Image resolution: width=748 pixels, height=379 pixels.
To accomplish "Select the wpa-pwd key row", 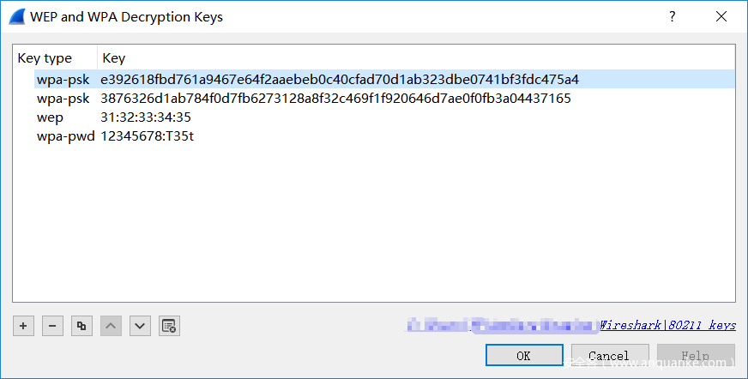I will [x=65, y=136].
